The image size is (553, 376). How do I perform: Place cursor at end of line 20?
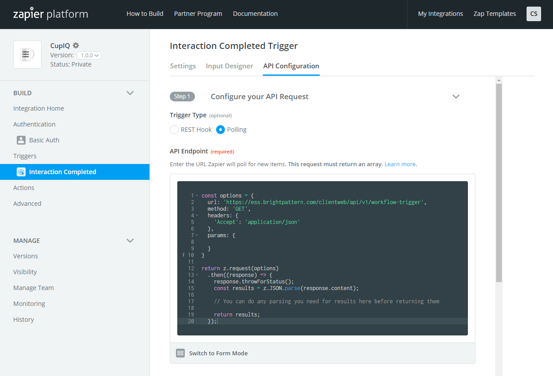click(x=218, y=321)
